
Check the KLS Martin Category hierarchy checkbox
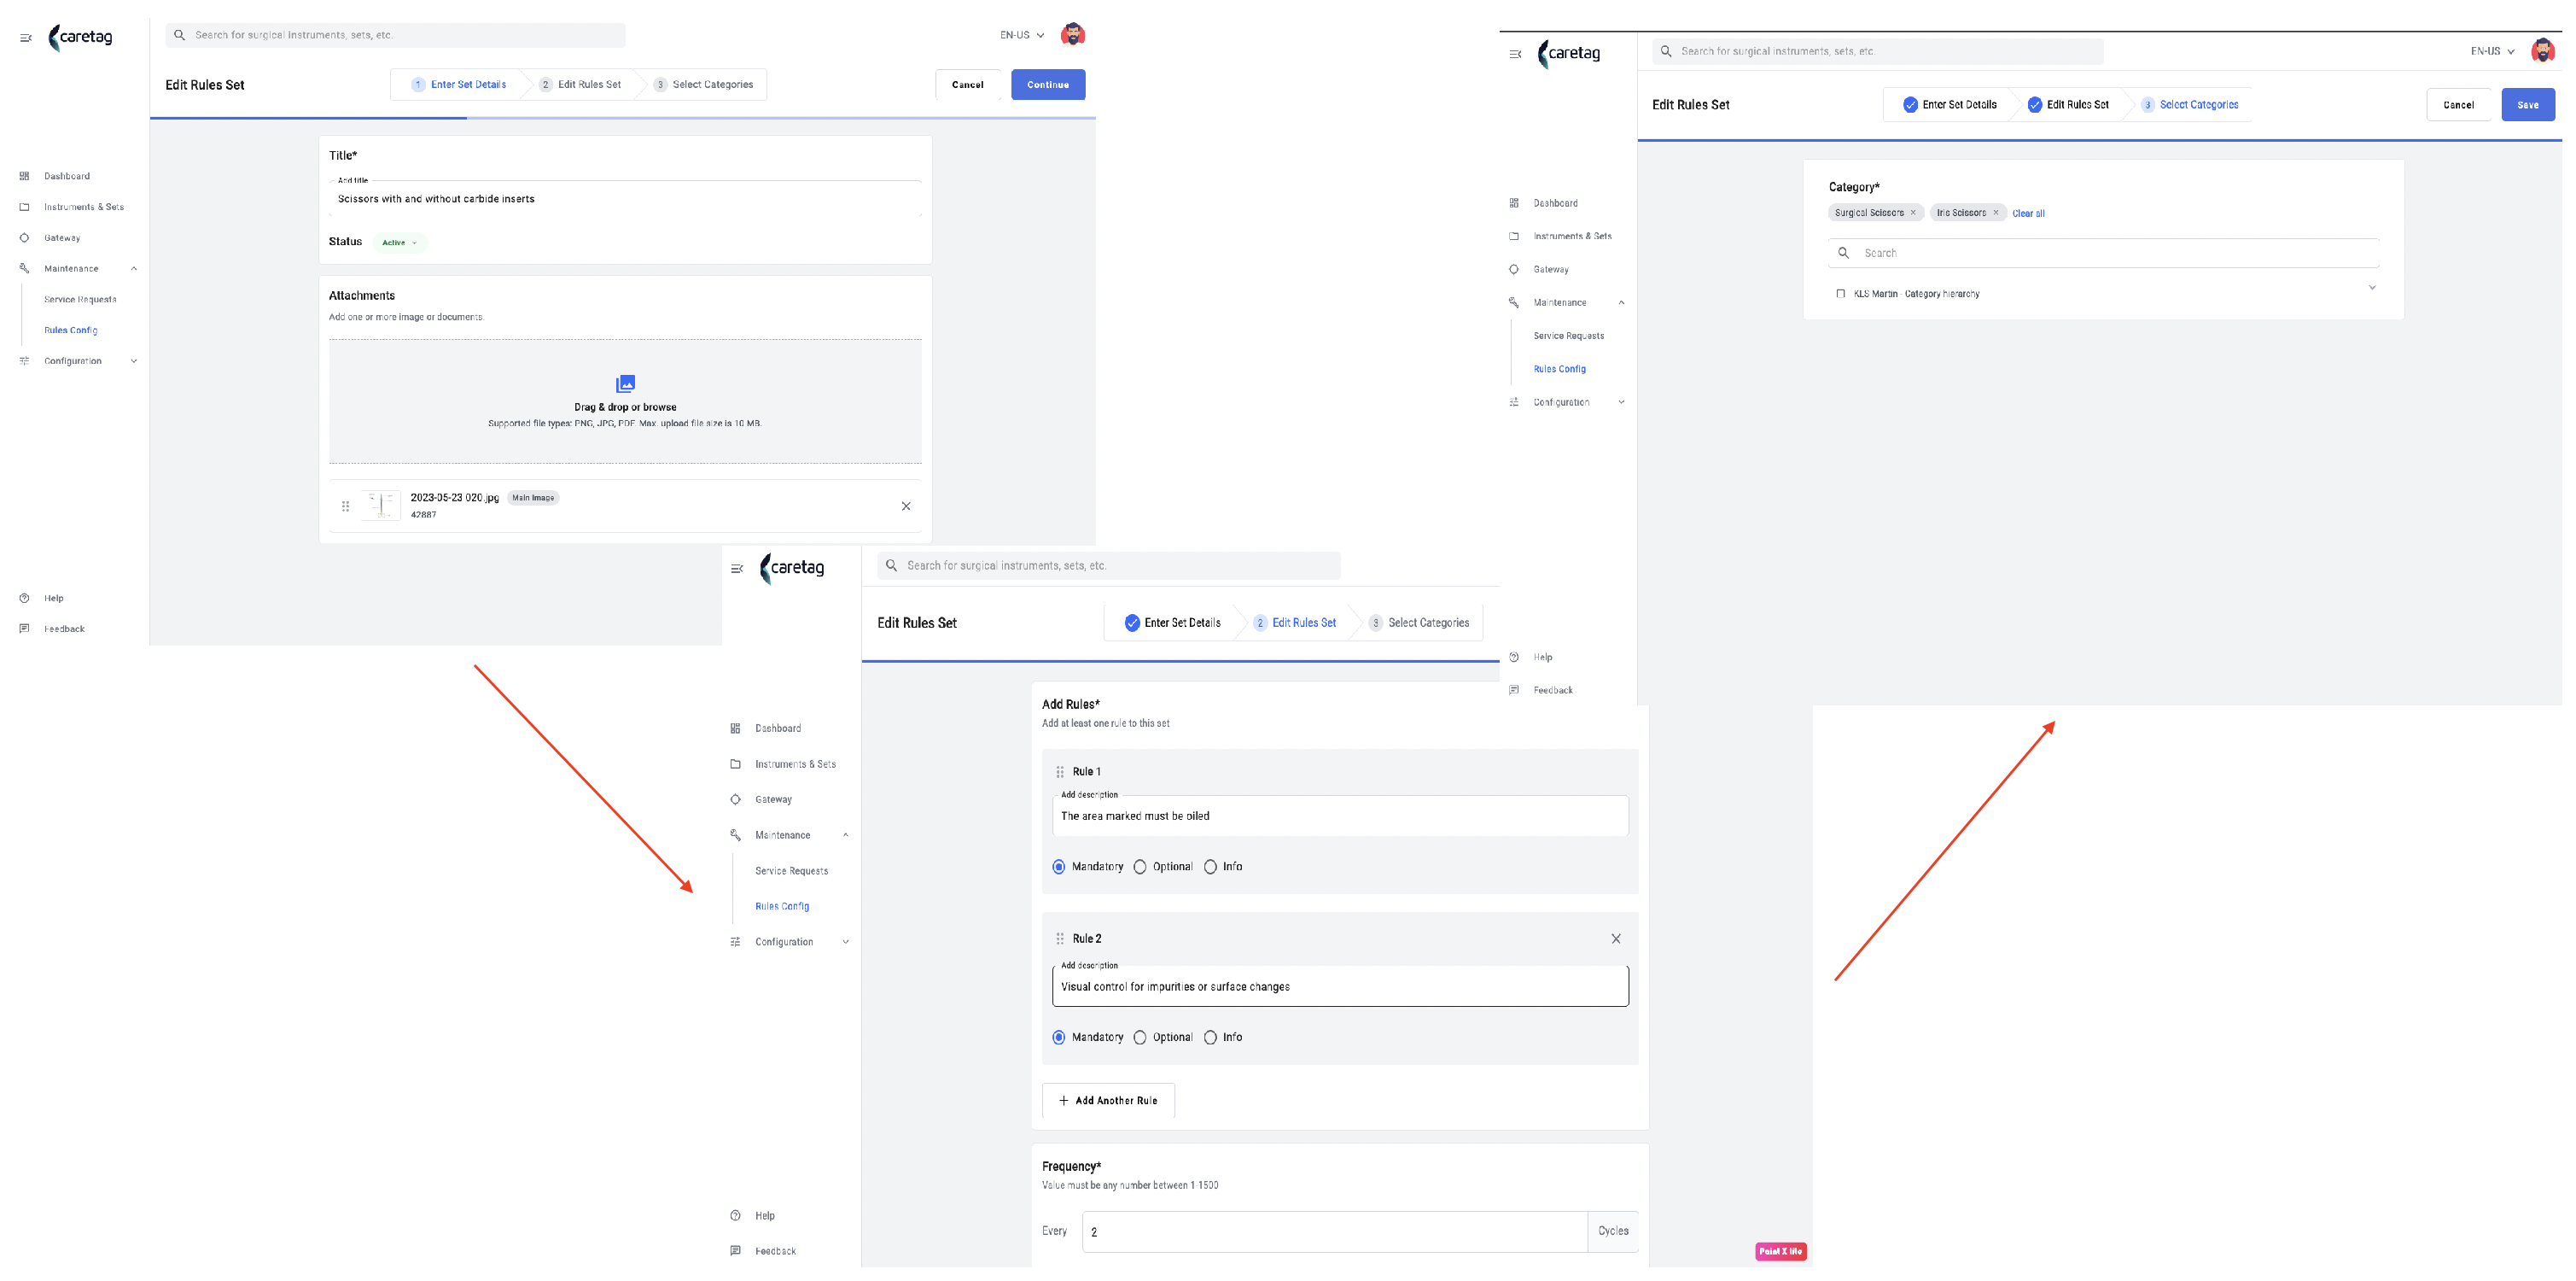pyautogui.click(x=1841, y=295)
